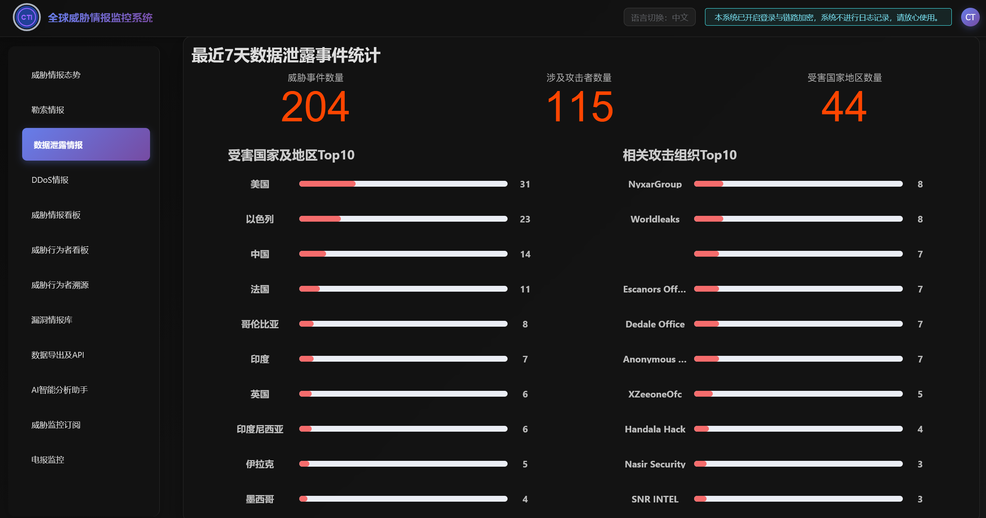Select 电报监控 monitoring page
Image resolution: width=986 pixels, height=518 pixels.
pyautogui.click(x=47, y=460)
